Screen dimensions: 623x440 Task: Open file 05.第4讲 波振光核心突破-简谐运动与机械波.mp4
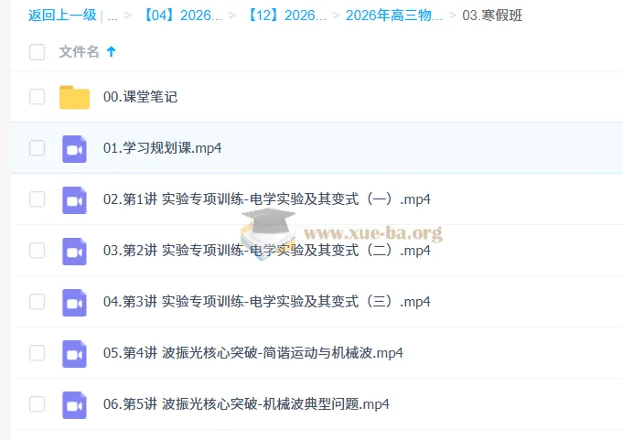coord(252,353)
